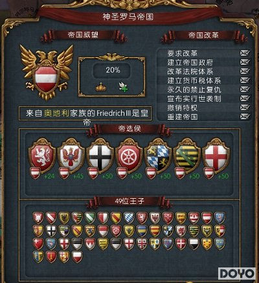Click the envelope icon beside 撤销特权
The width and height of the screenshot is (259, 283).
245,108
